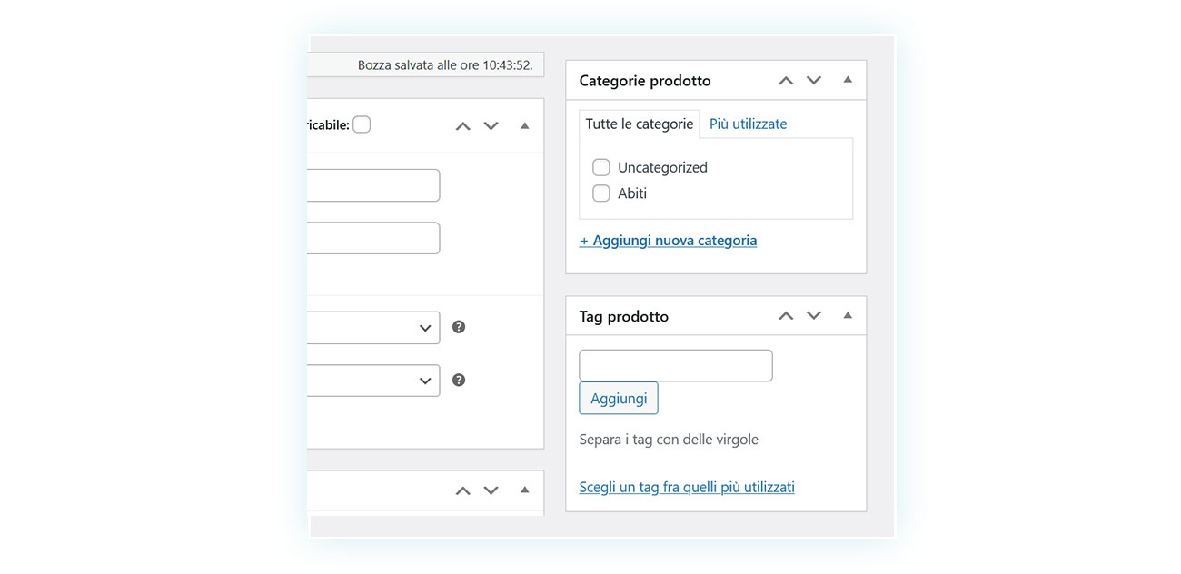Click the down arrow beside the Scaricabile checkbox
This screenshot has width=1181, height=574.
(x=491, y=126)
